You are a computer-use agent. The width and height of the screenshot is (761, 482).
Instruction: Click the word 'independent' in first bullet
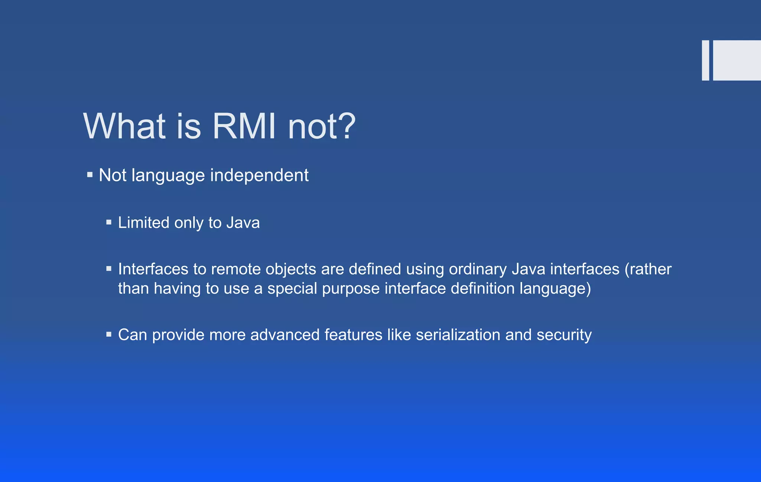[259, 175]
